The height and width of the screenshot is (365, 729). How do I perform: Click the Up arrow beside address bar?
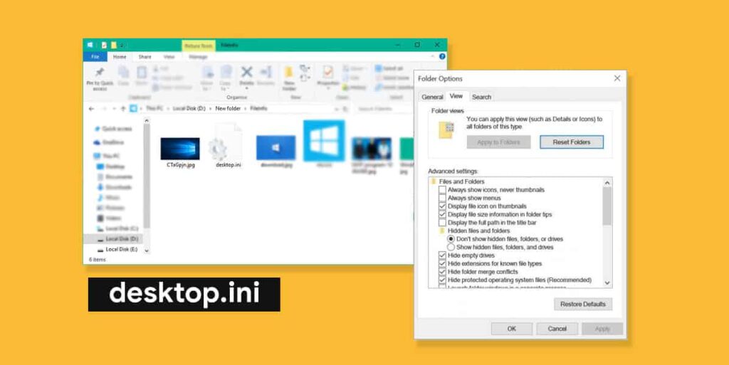[123, 109]
